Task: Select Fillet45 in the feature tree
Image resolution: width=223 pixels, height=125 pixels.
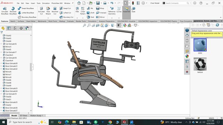Action: point(8,49)
